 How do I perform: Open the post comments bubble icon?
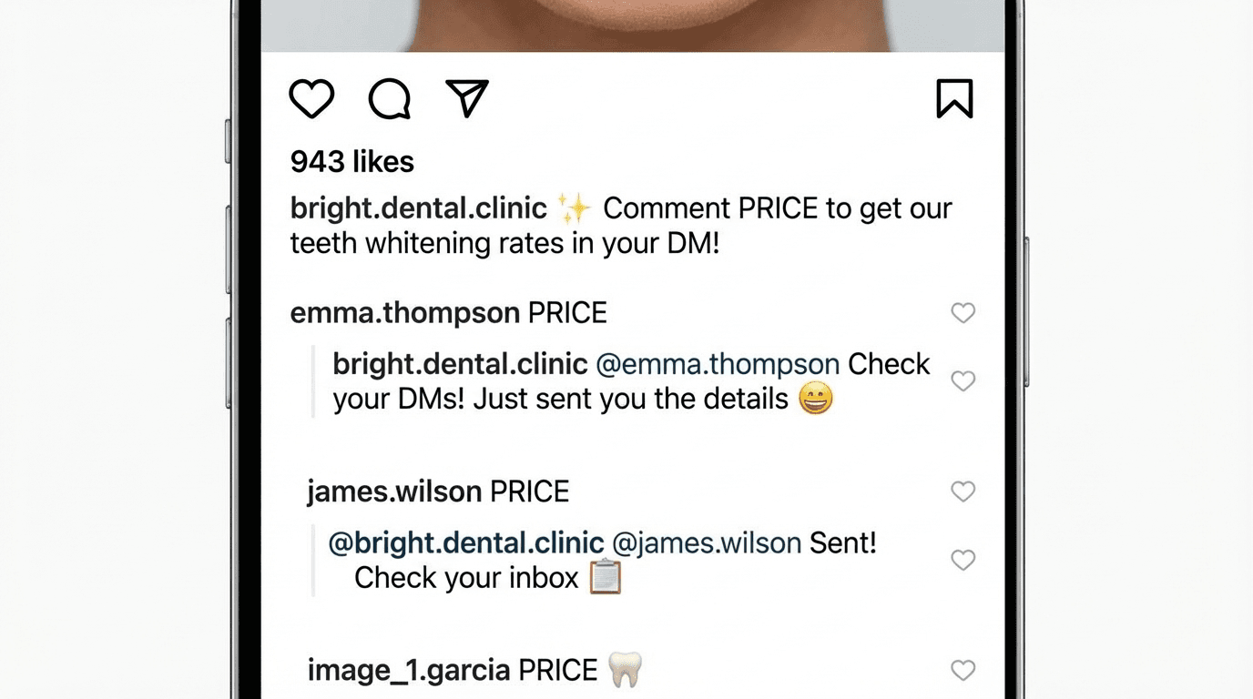point(390,98)
